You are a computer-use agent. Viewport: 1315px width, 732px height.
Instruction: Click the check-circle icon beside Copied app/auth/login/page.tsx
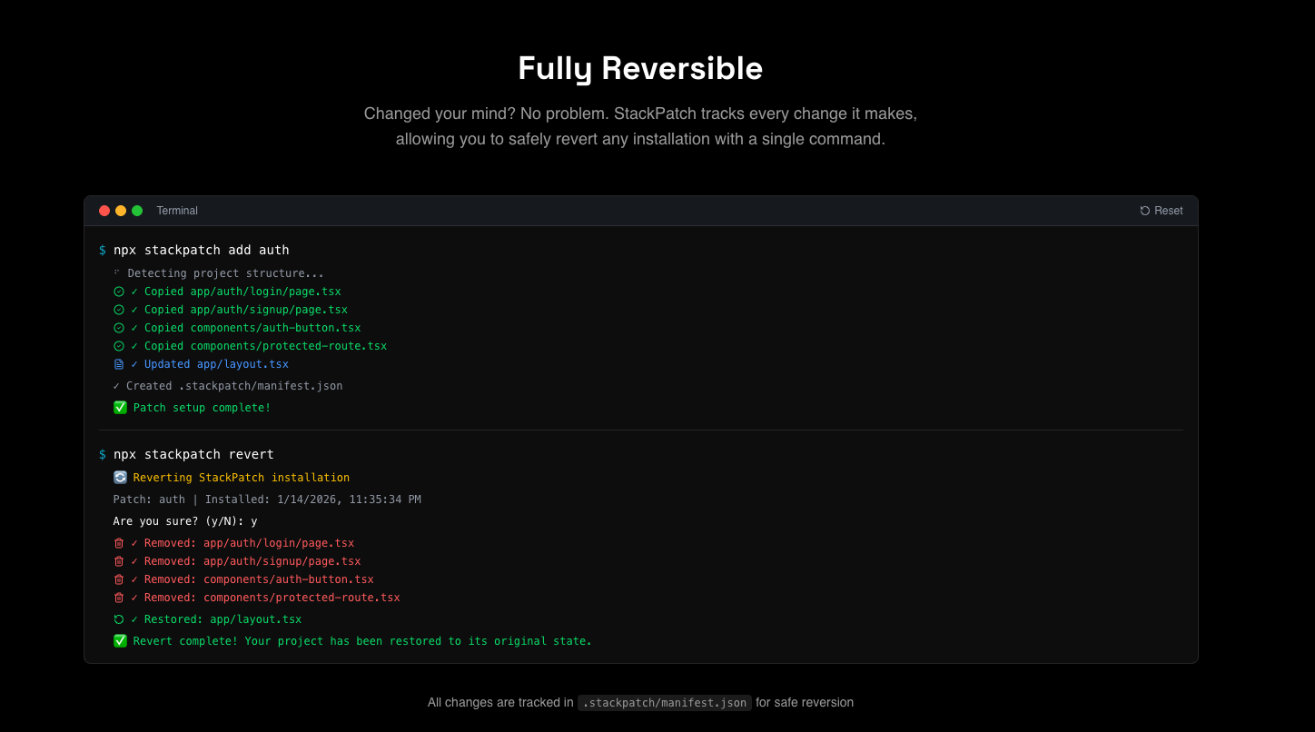119,291
